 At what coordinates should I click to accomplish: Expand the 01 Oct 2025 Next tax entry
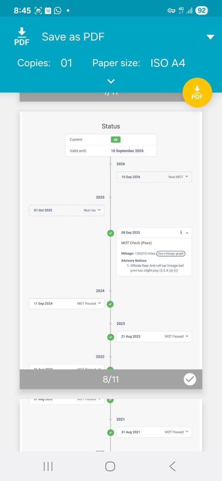(x=67, y=210)
